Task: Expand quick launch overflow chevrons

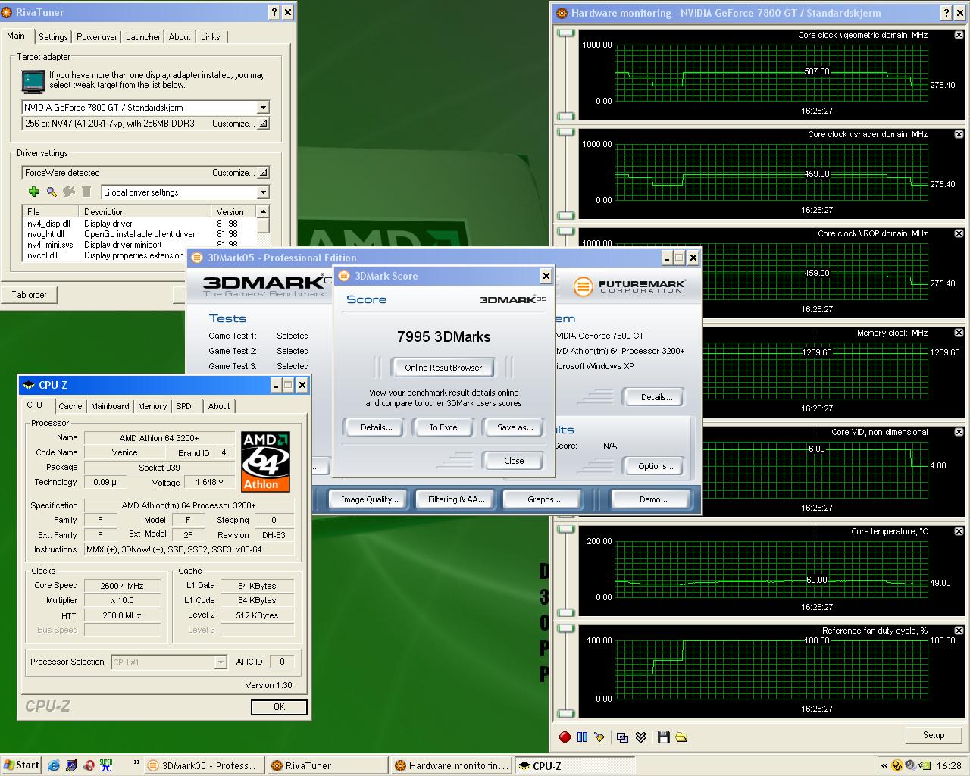Action: (136, 763)
